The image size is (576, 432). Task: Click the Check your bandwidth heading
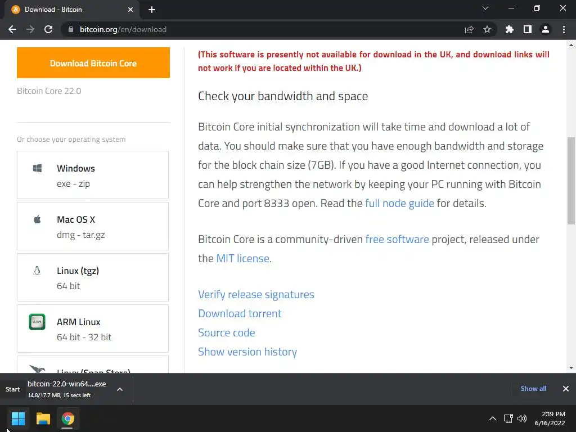point(283,96)
